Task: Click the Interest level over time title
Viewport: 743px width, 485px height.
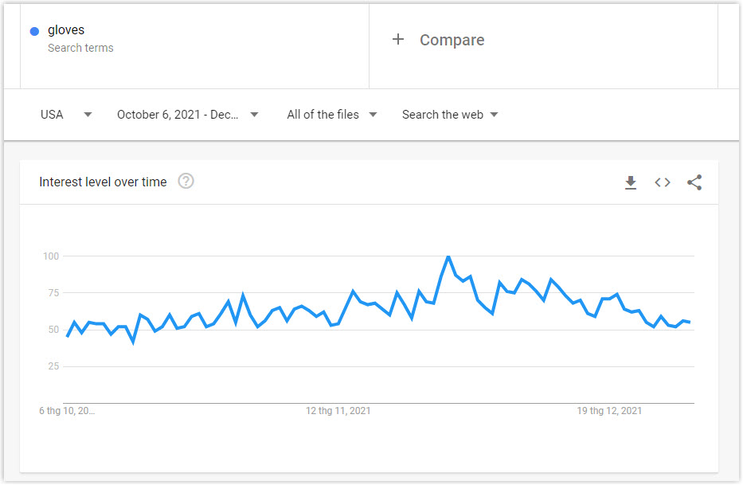Action: pos(103,182)
